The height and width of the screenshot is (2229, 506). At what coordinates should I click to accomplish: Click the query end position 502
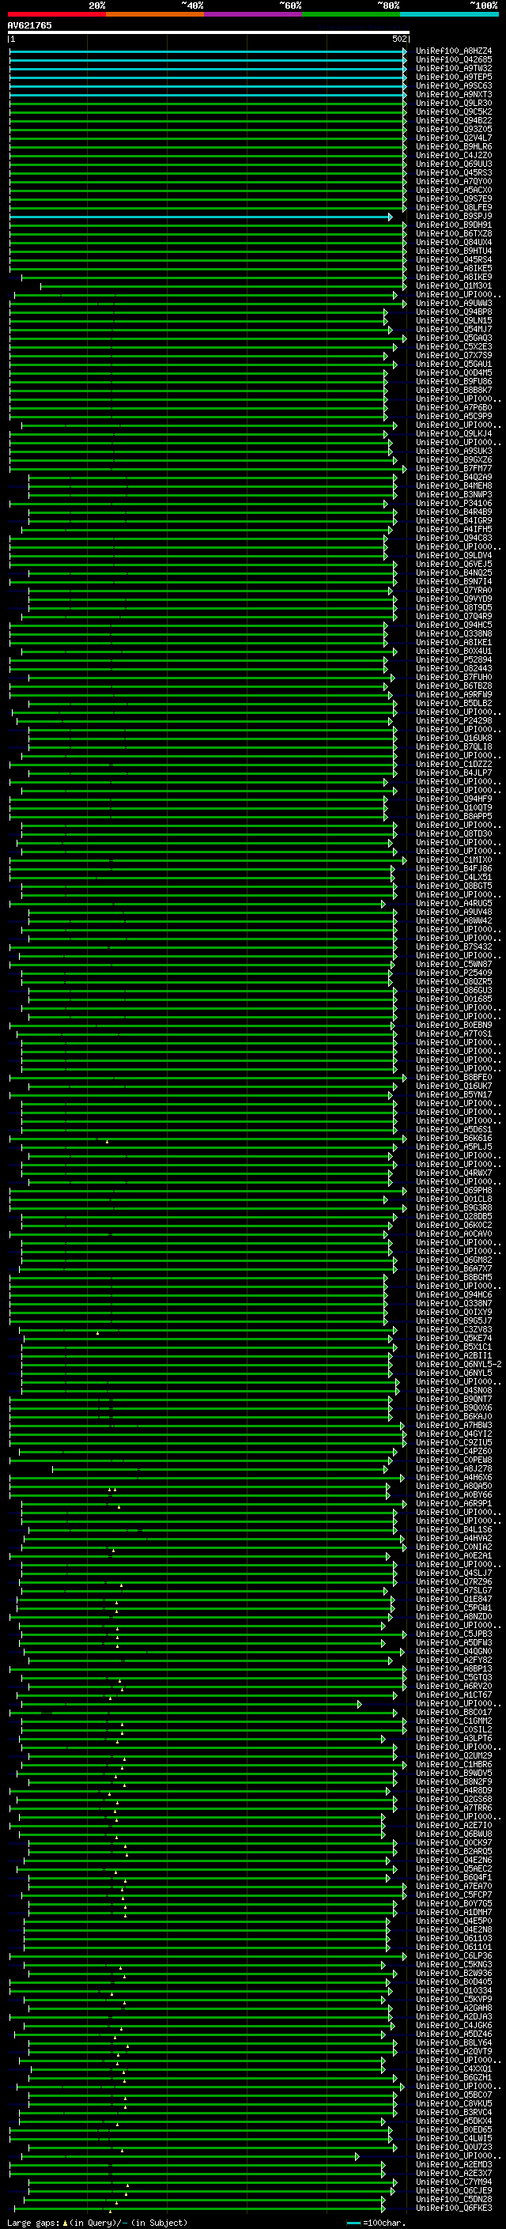pos(398,39)
